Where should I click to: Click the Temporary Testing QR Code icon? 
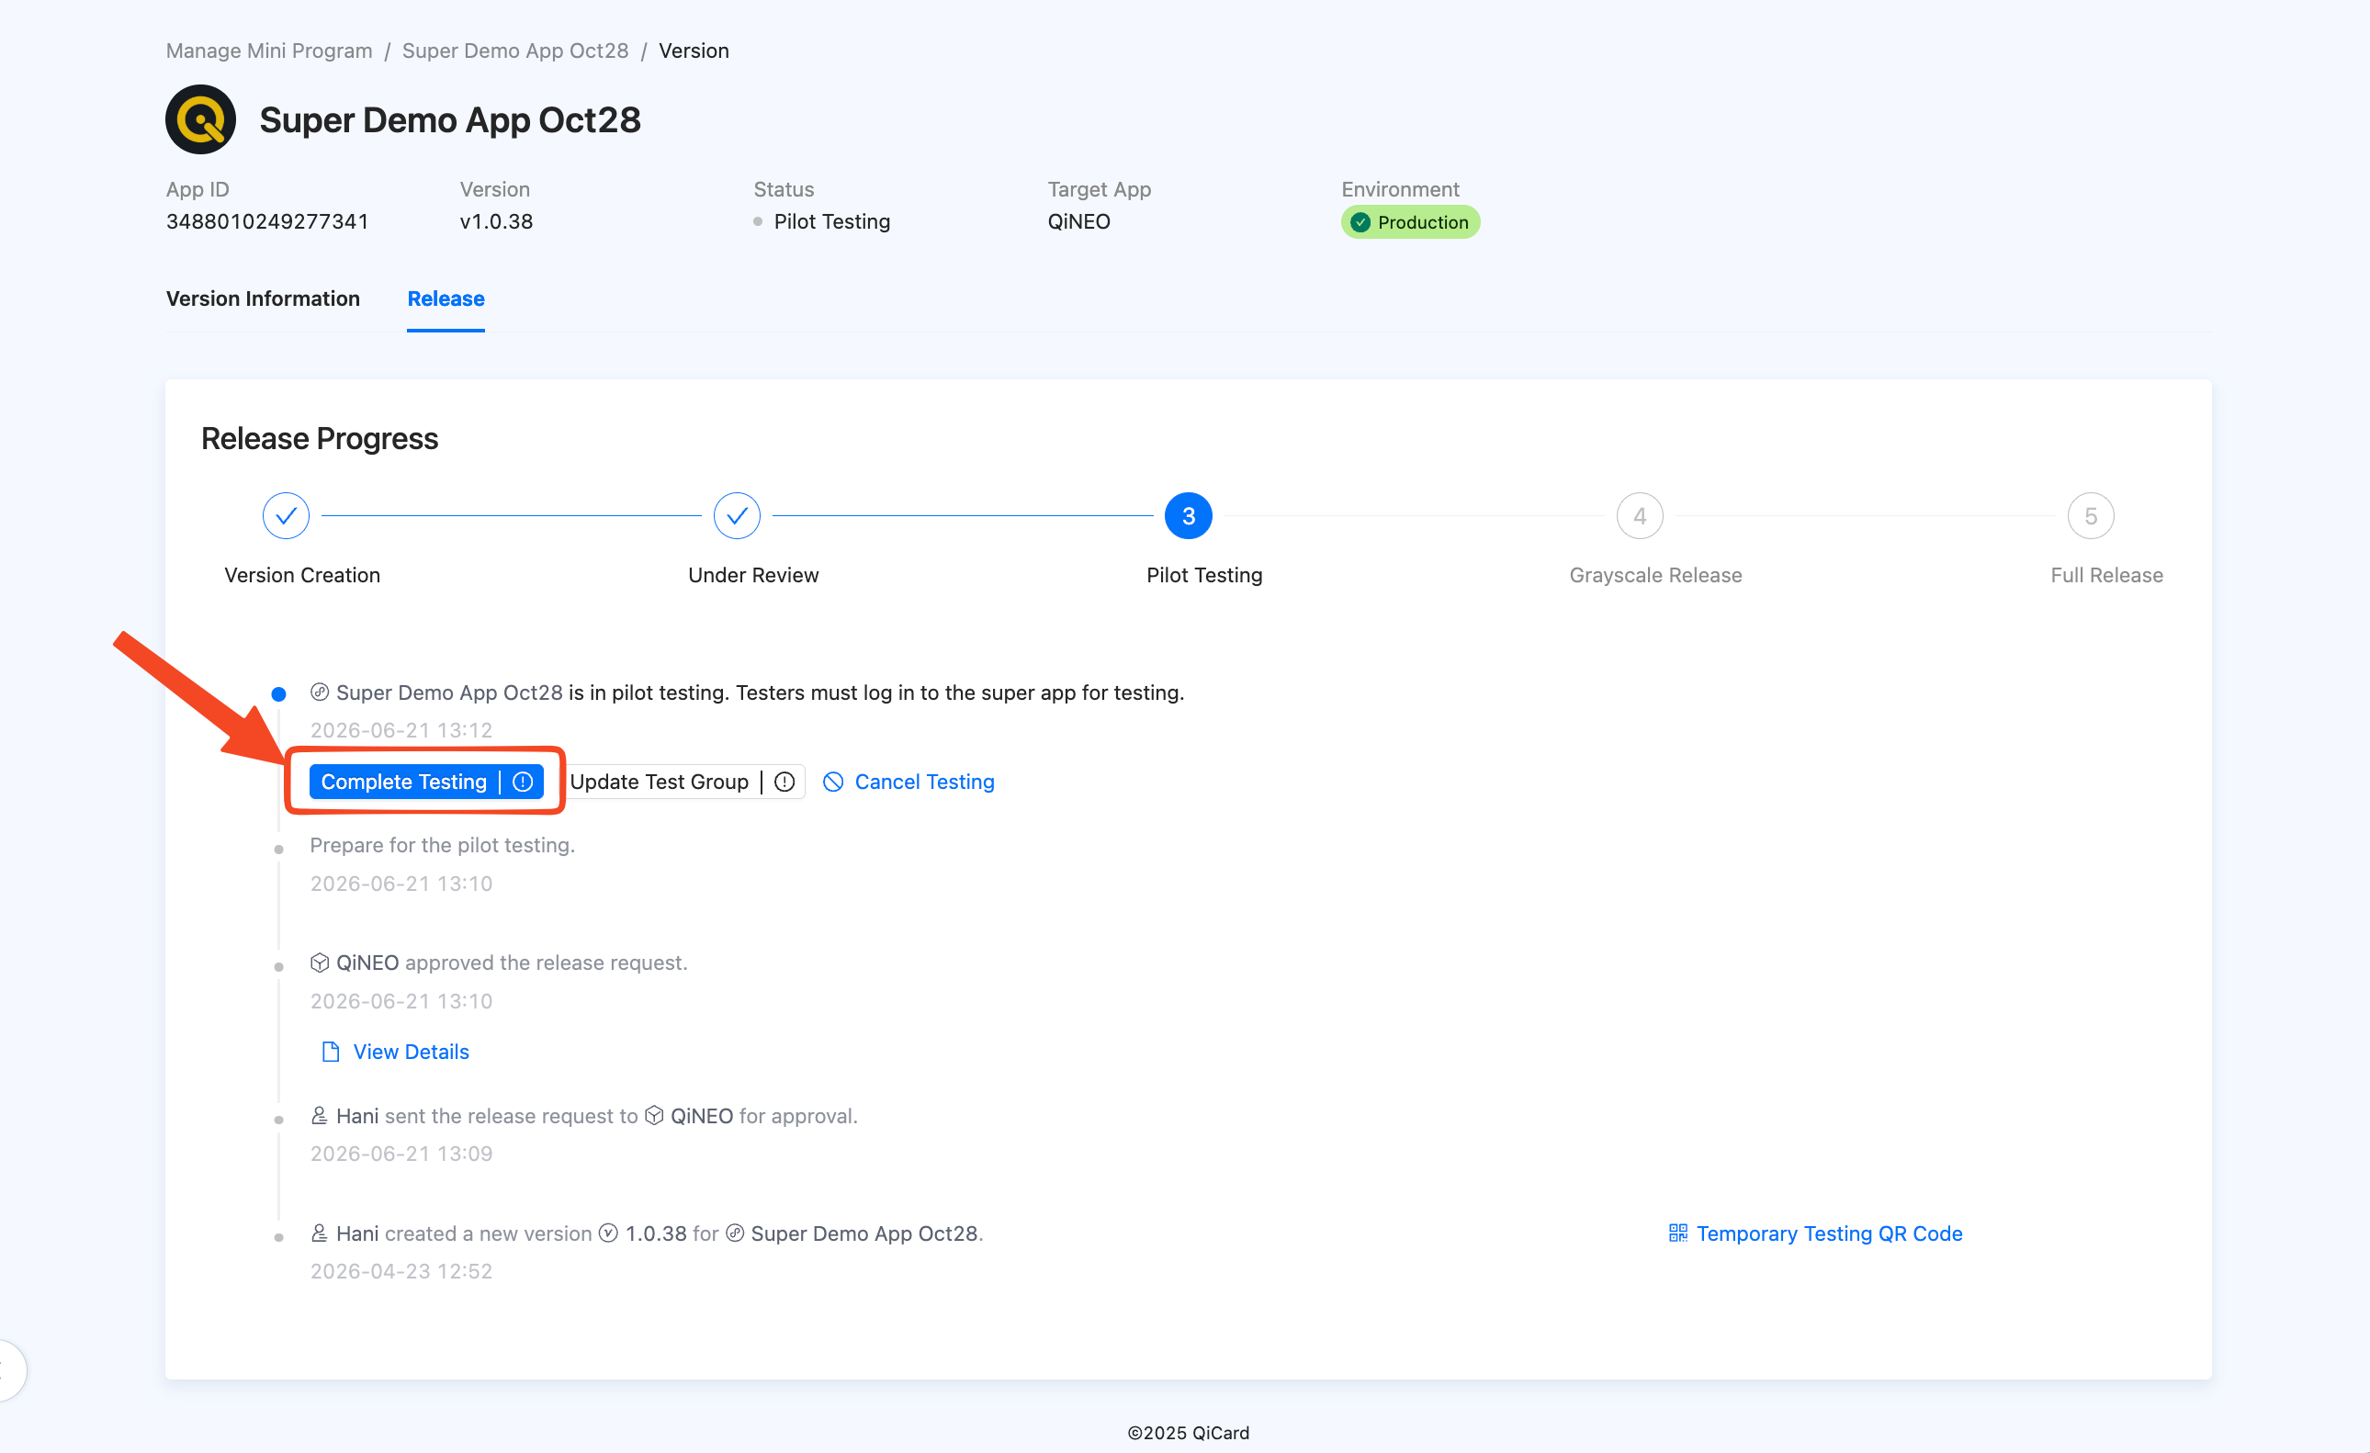[x=1677, y=1233]
